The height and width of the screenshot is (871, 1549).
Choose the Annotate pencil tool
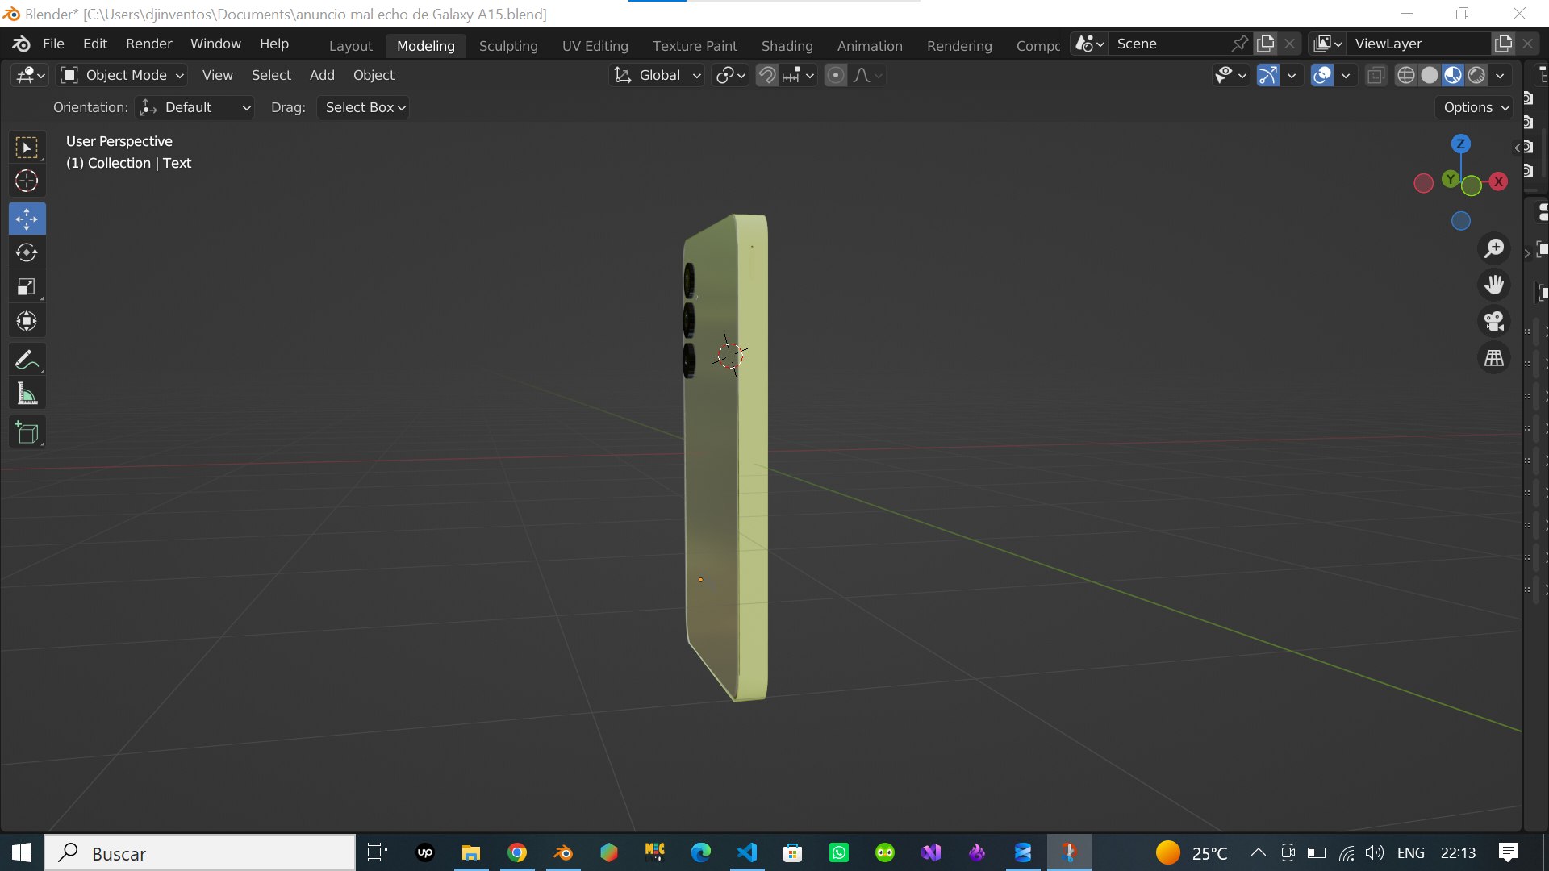(x=27, y=360)
